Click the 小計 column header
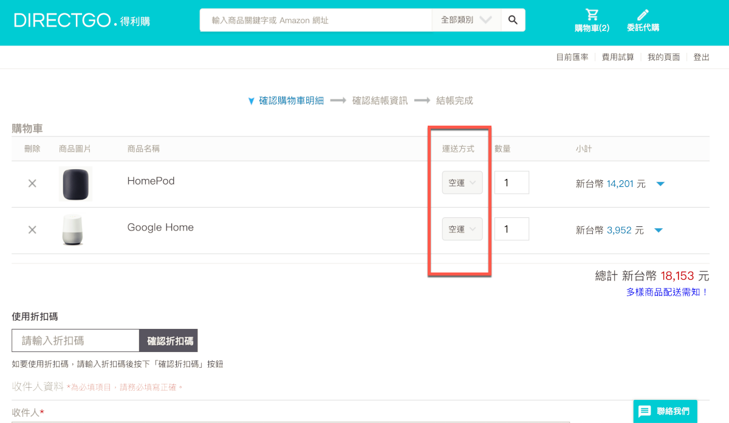This screenshot has height=423, width=729. coord(584,149)
